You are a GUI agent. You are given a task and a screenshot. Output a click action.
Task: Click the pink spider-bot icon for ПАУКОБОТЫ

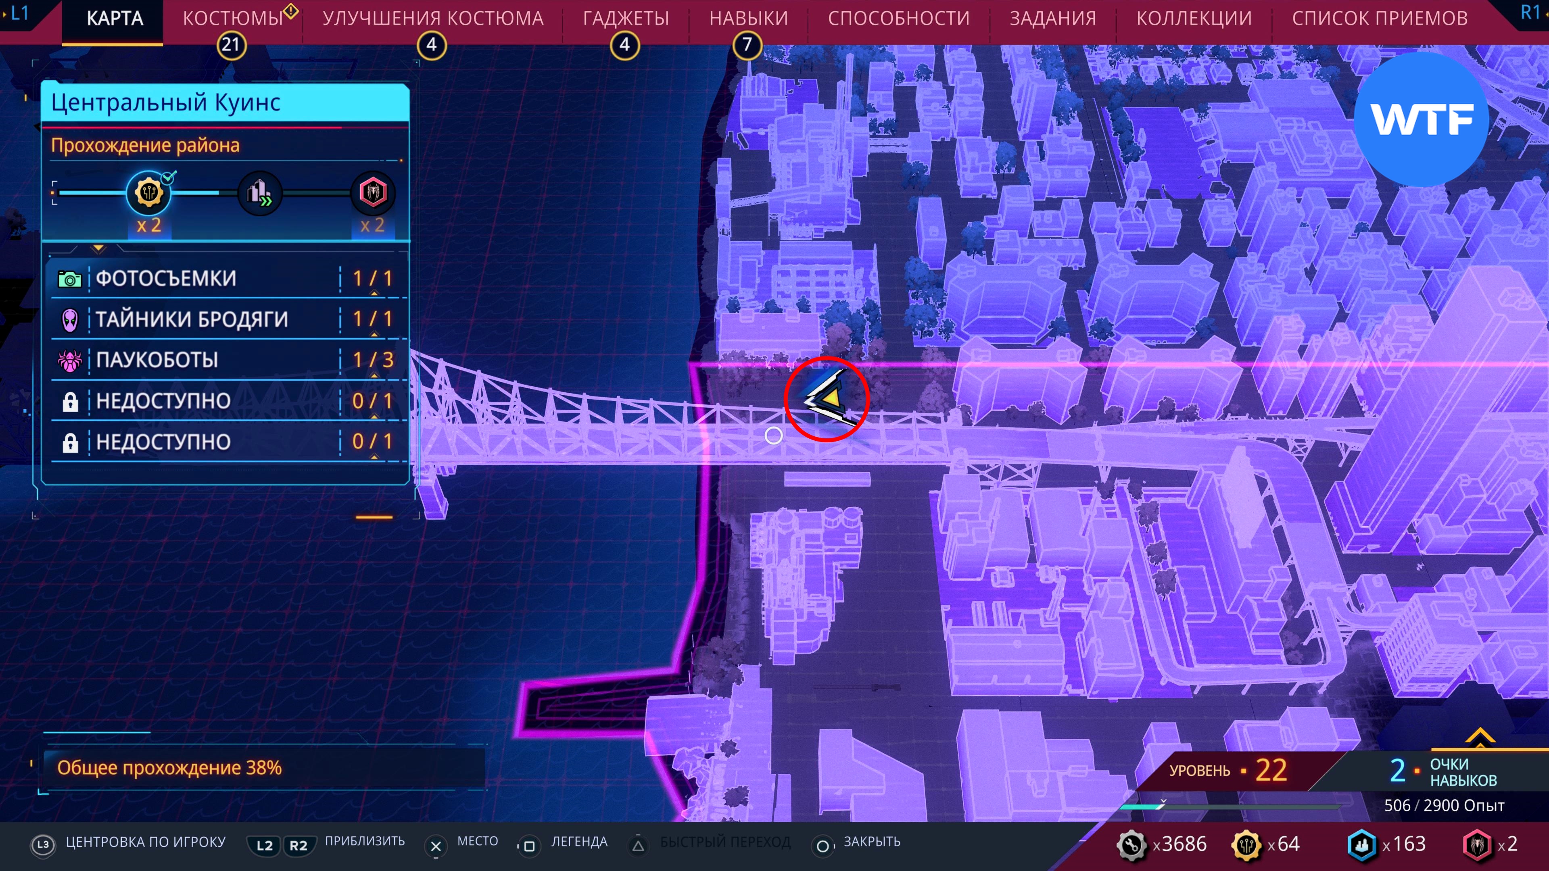[x=70, y=360]
